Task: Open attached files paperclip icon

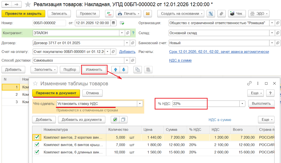Action: click(x=221, y=14)
